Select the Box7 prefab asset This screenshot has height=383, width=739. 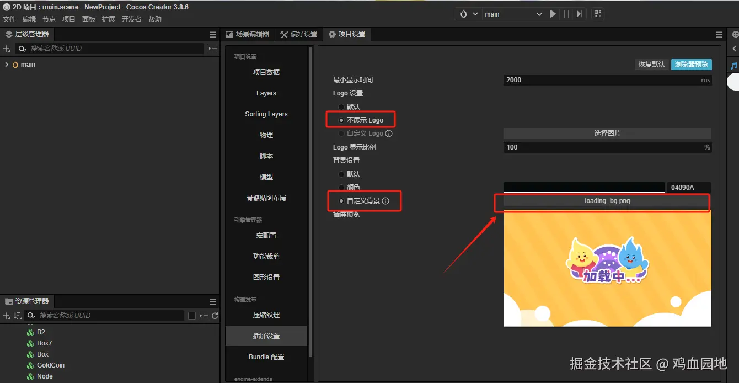[x=44, y=343]
